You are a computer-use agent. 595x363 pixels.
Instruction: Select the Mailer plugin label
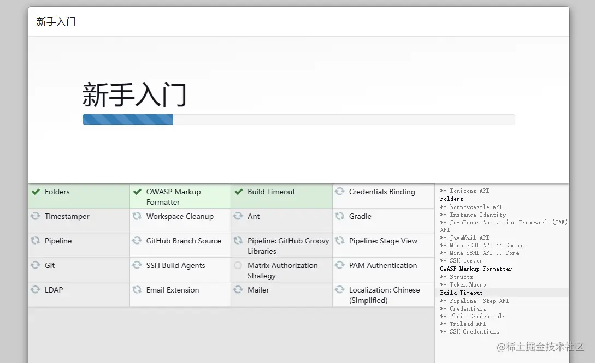(258, 290)
